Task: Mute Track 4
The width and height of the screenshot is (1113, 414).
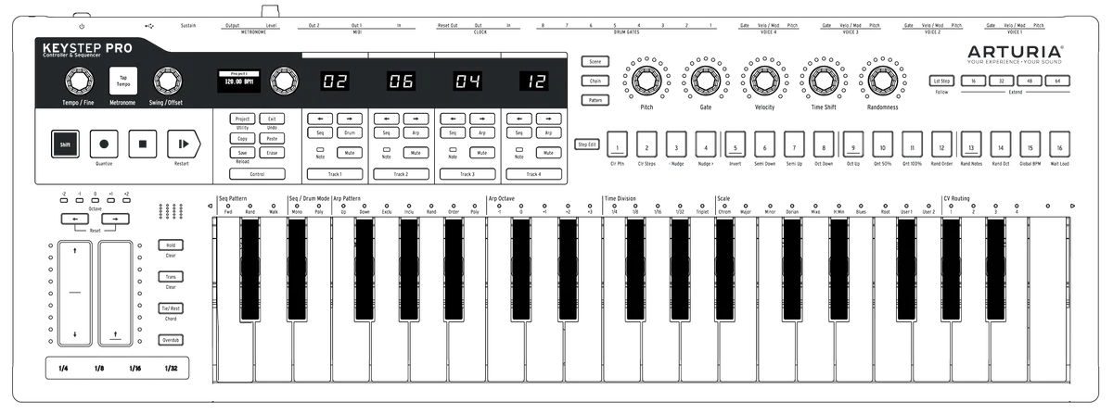Action: point(549,152)
